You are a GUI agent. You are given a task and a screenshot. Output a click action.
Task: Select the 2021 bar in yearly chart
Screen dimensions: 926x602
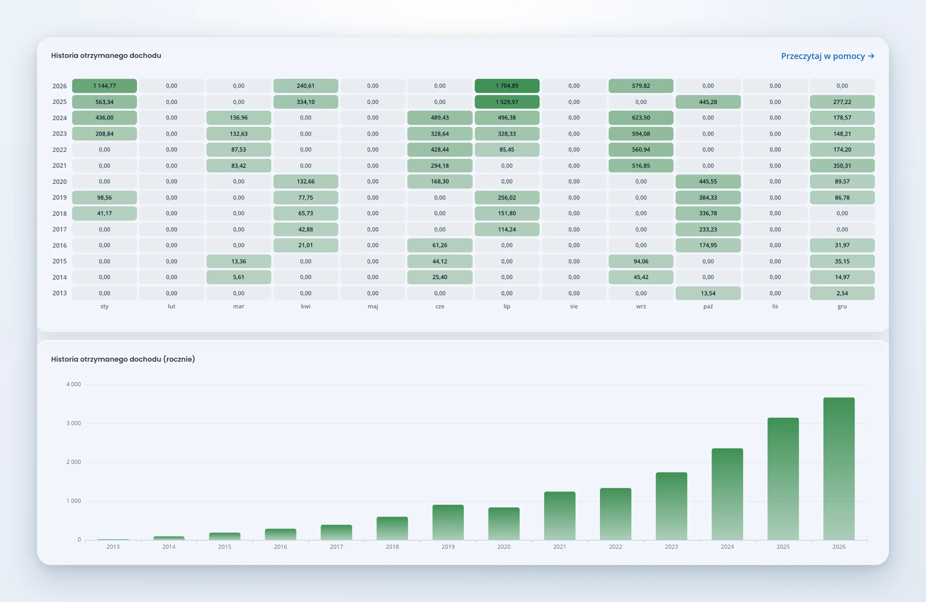[559, 516]
